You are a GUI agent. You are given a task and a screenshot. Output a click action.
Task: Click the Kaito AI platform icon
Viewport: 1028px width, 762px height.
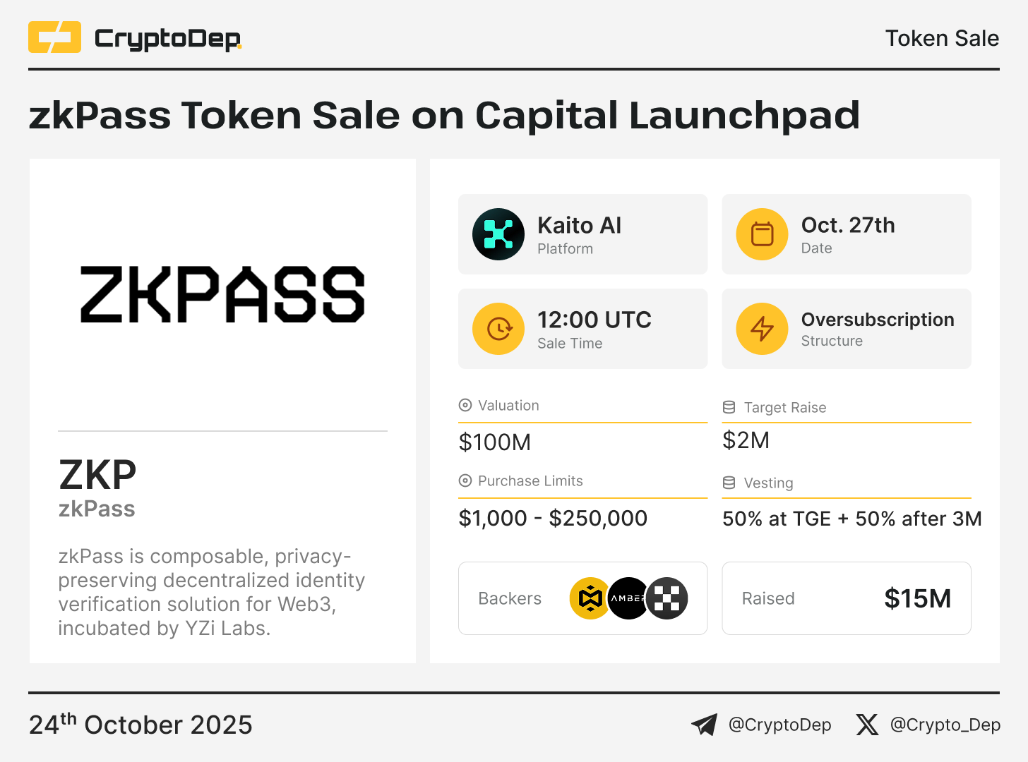click(498, 234)
